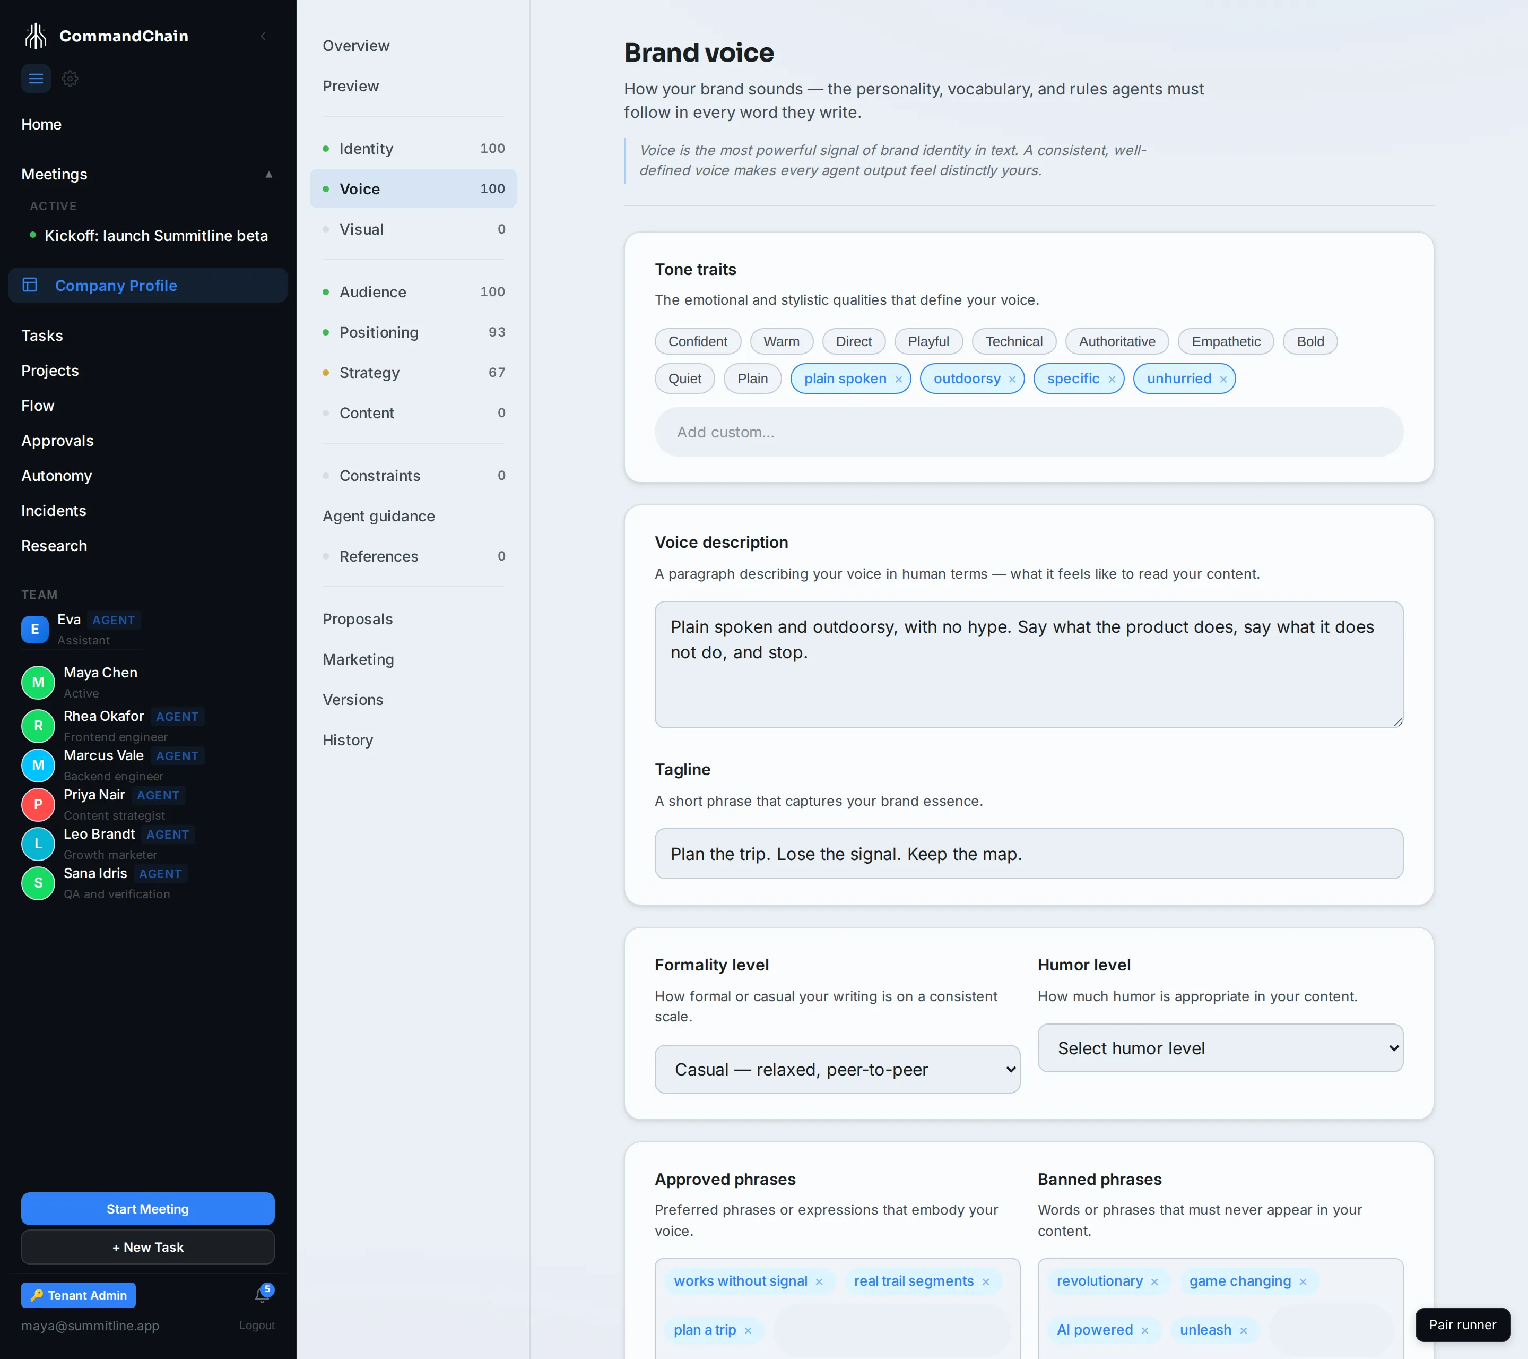Click Rhea Okafor's avatar
This screenshot has height=1359, width=1528.
38,726
